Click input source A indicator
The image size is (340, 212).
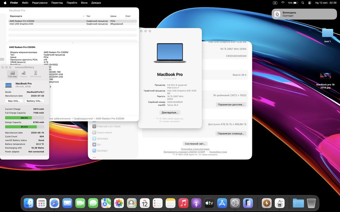coord(275,3)
